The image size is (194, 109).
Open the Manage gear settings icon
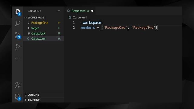18,97
